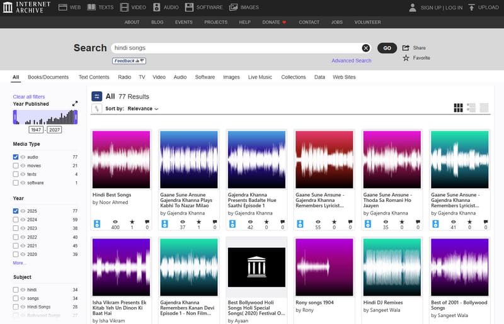Open the Sign Up | Log In link

pyautogui.click(x=442, y=8)
